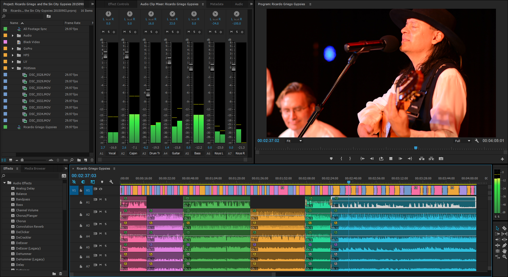Collapse the PG85mm bin

(13, 68)
